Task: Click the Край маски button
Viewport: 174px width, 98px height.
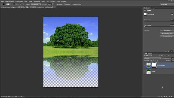Action: (167, 30)
